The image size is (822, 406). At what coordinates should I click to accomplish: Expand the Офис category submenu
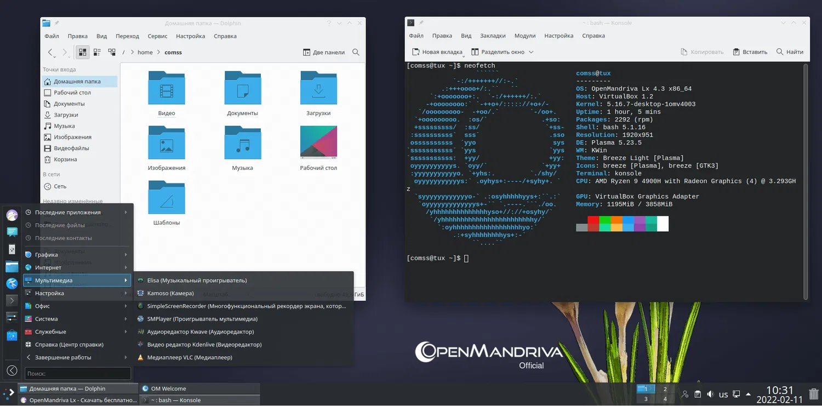click(x=77, y=306)
